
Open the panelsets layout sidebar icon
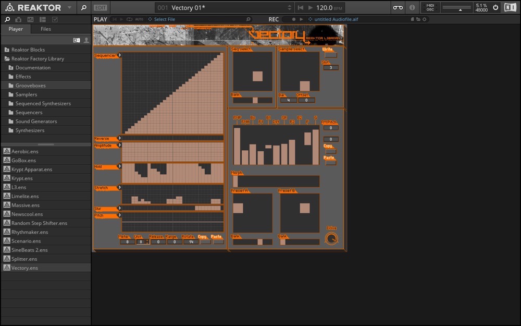(43, 20)
